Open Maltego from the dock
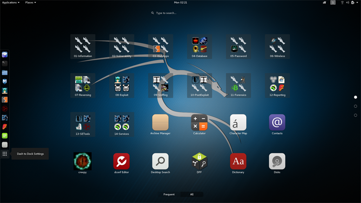 point(5,109)
